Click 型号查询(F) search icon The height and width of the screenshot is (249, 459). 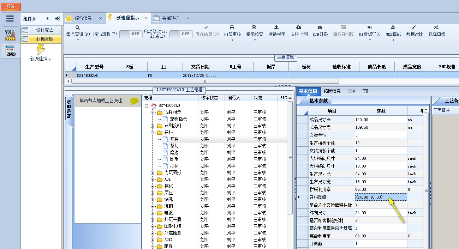tap(78, 28)
